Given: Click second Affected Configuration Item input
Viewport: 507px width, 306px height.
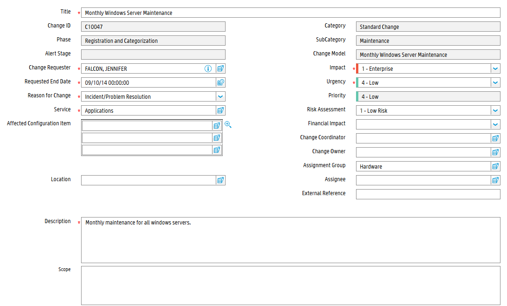Looking at the screenshot, I should tap(147, 138).
